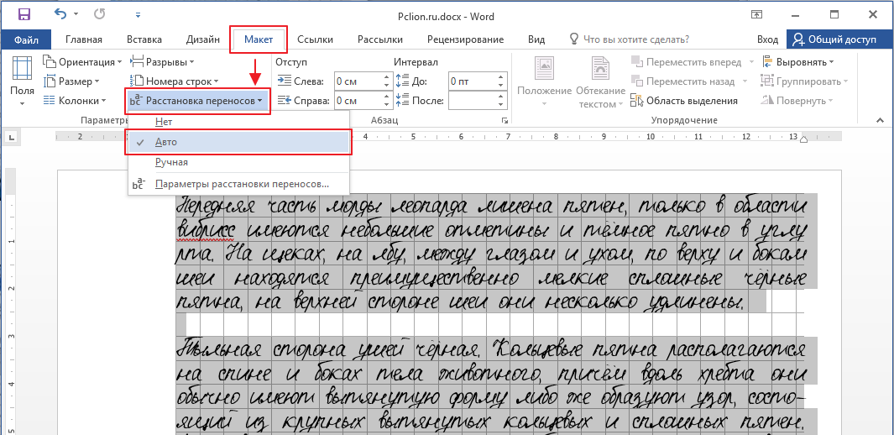Click the Redo icon in quick access toolbar
This screenshot has width=894, height=435.
tap(99, 14)
